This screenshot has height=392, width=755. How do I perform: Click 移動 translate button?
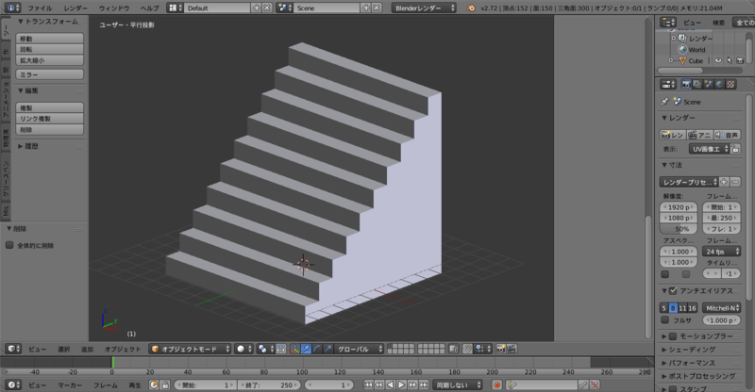click(x=50, y=39)
